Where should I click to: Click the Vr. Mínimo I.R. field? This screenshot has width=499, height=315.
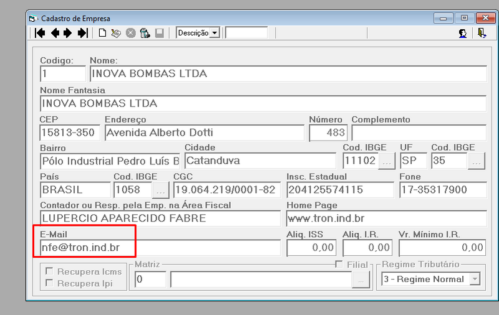[442, 248]
